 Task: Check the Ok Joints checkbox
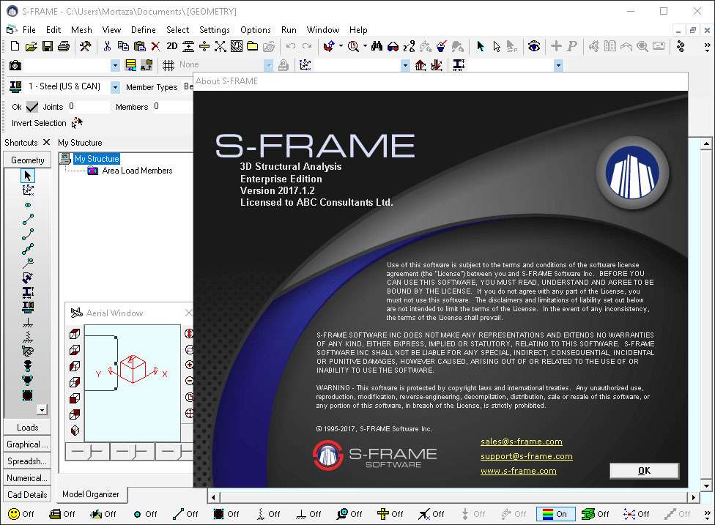pyautogui.click(x=32, y=105)
